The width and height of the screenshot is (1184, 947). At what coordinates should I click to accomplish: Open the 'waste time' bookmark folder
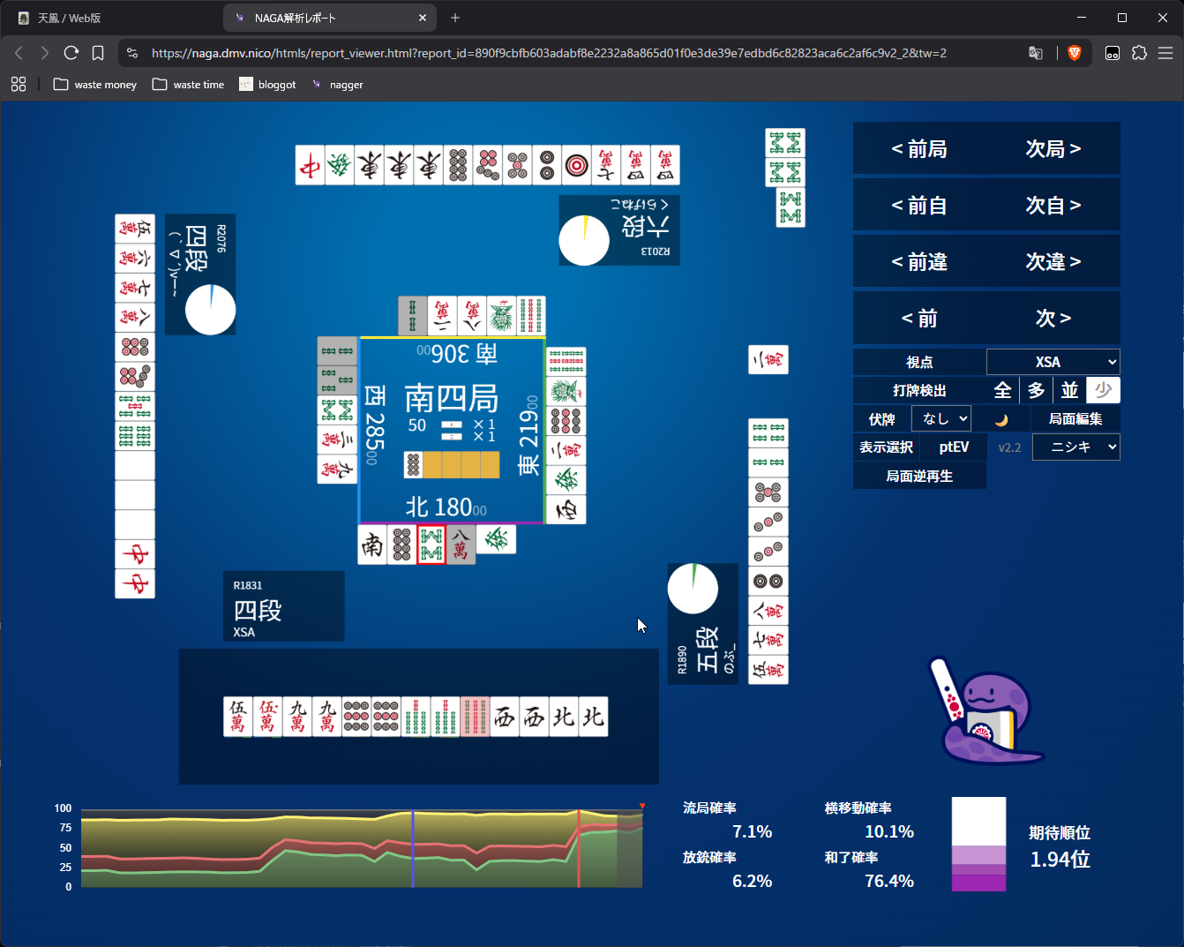pos(189,85)
